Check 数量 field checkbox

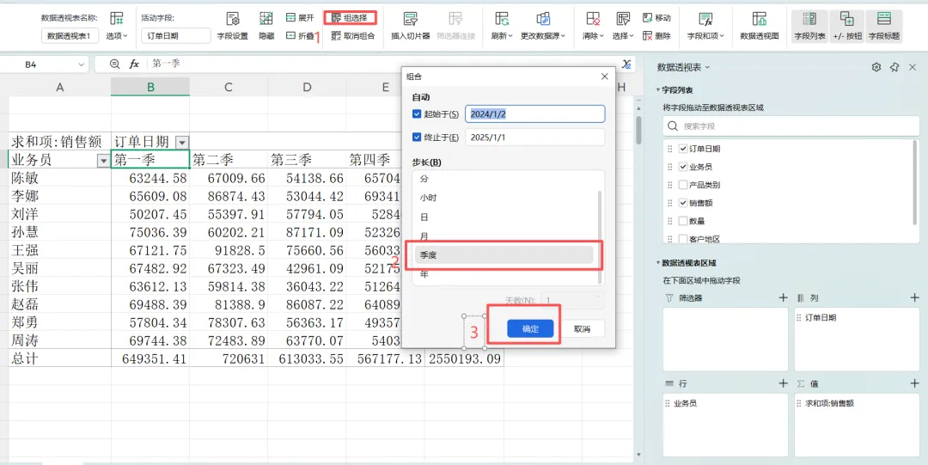683,221
